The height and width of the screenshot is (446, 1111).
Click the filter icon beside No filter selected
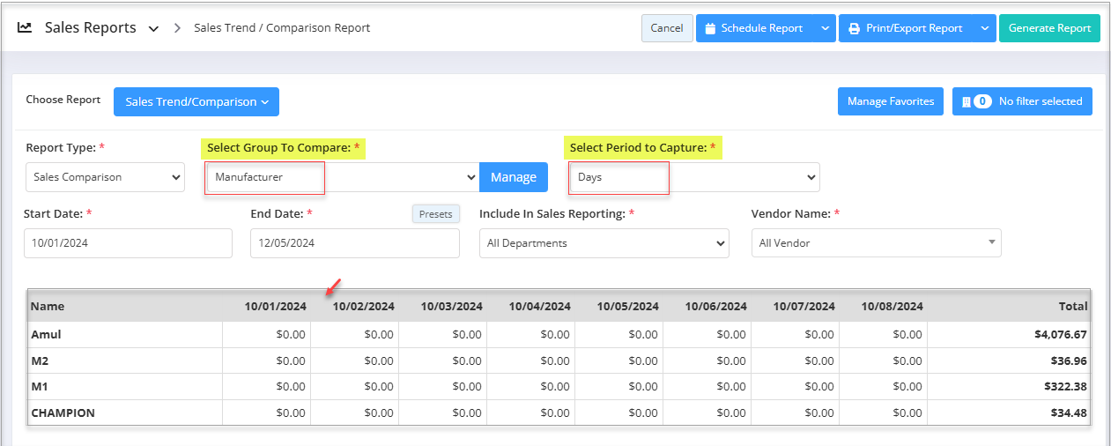966,101
